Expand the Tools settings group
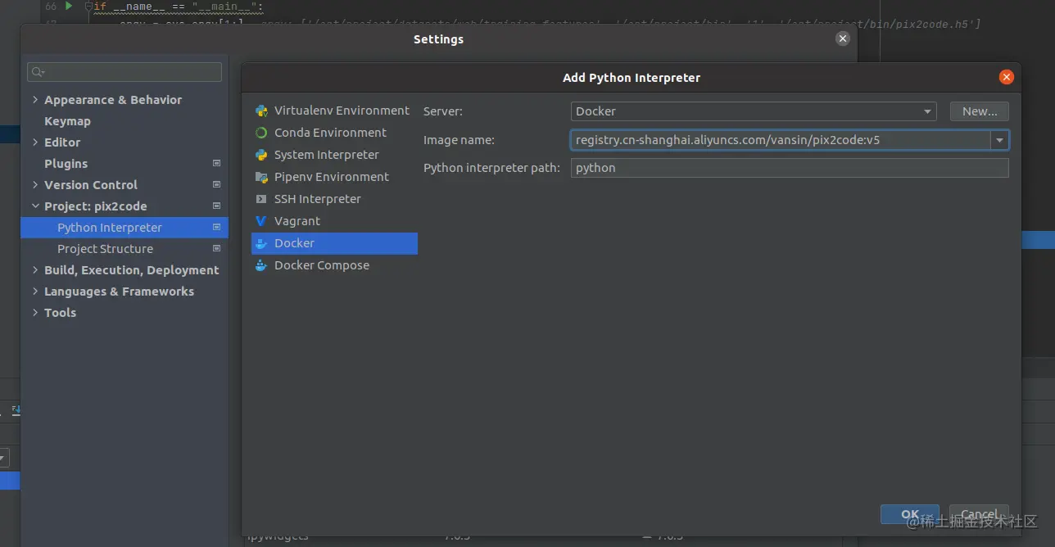 coord(35,313)
